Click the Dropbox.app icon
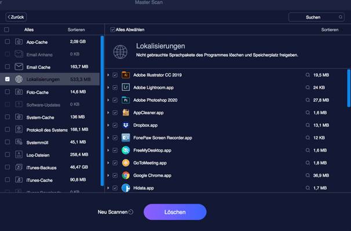The height and width of the screenshot is (231, 351). click(126, 125)
